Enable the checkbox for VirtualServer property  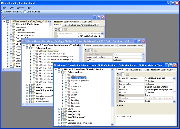[30, 99]
